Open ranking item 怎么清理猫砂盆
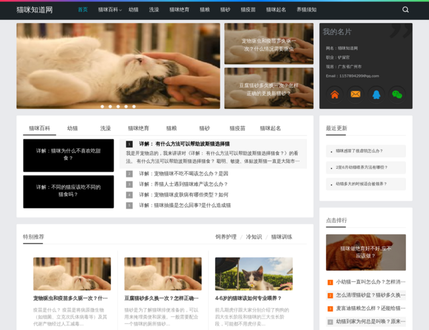 [370, 296]
